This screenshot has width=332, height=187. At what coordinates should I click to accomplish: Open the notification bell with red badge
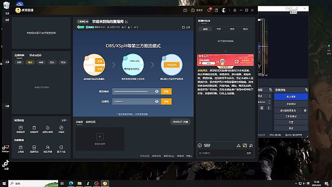[x=209, y=10]
